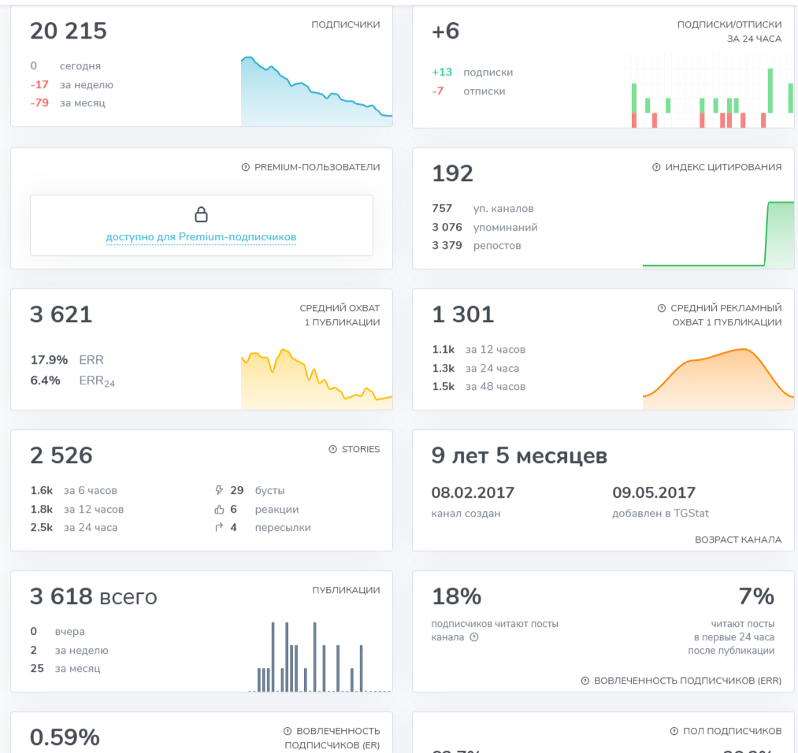Click the green citation index chart
Screen dimensions: 798x753
point(718,234)
